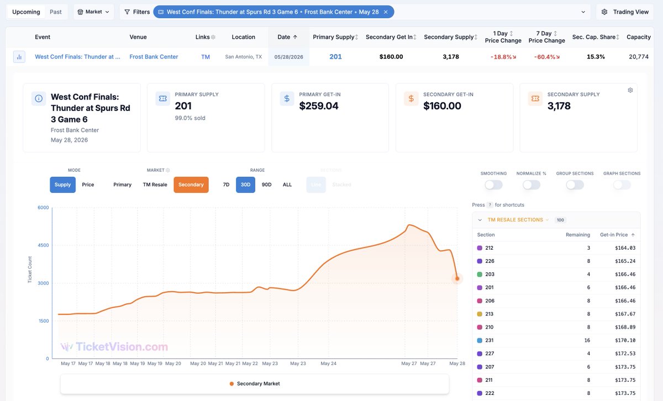Image resolution: width=663 pixels, height=401 pixels.
Task: Click the Secondary Market legend item
Action: coord(254,383)
